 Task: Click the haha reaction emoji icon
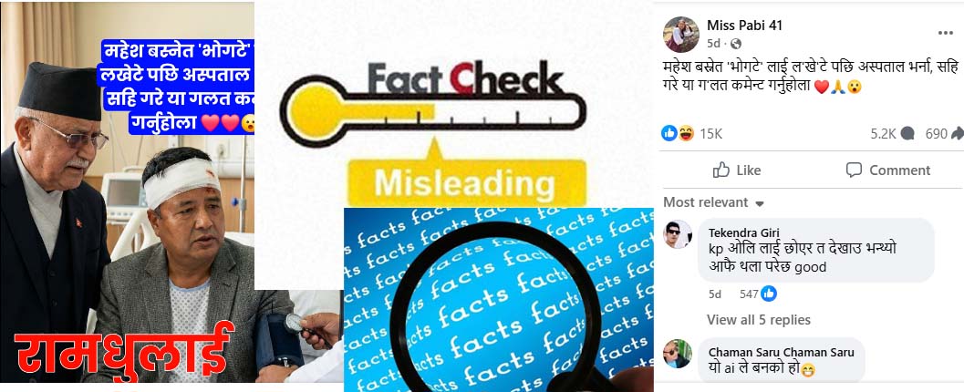coord(686,133)
